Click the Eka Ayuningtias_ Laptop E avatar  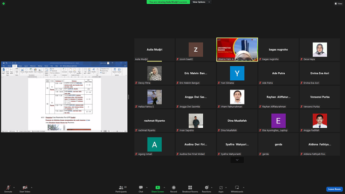(278, 121)
